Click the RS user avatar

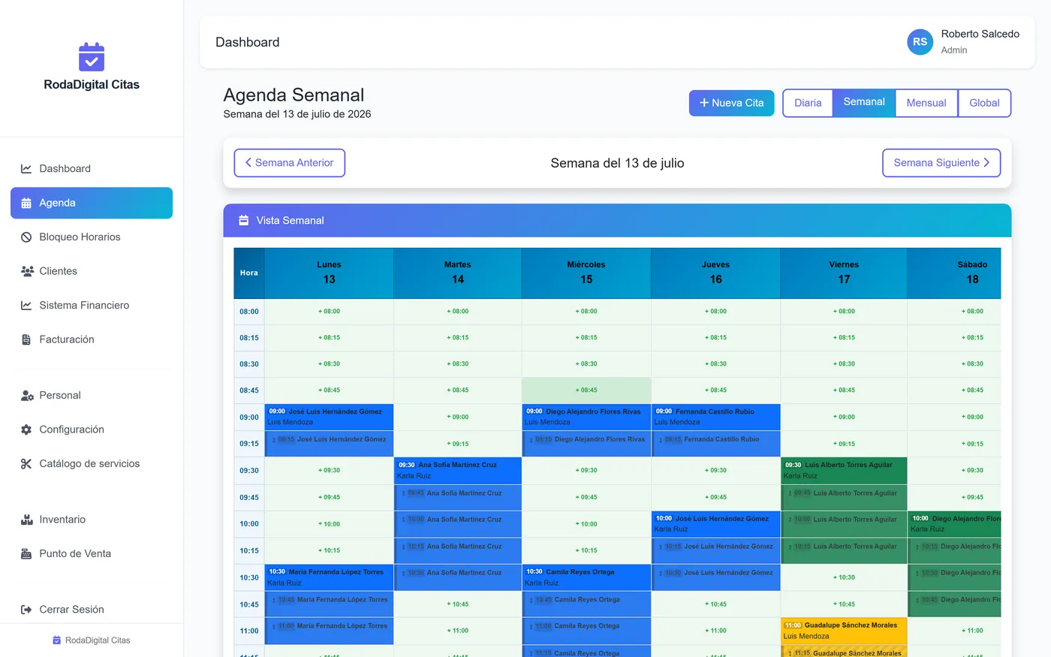[920, 42]
